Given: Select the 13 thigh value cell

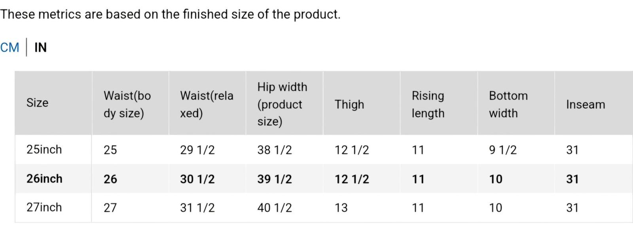Looking at the screenshot, I should pos(341,207).
